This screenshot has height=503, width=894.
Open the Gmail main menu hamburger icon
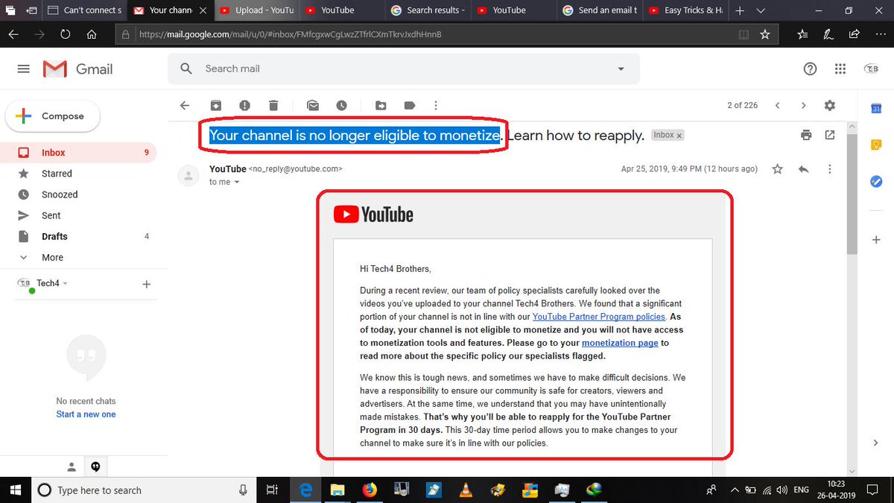pyautogui.click(x=23, y=69)
